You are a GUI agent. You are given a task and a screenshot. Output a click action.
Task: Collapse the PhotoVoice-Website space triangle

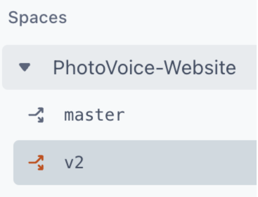pyautogui.click(x=25, y=67)
